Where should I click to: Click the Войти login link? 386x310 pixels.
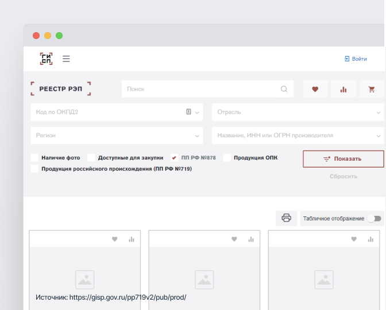(355, 59)
